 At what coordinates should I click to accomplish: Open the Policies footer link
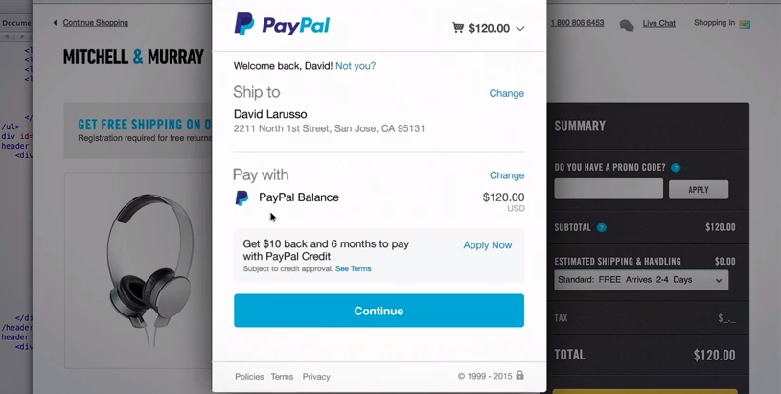point(249,377)
